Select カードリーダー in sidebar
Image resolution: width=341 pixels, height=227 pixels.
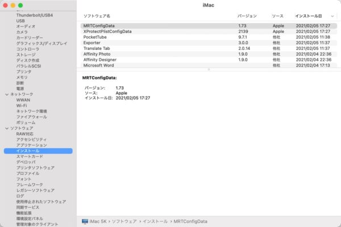click(x=30, y=38)
